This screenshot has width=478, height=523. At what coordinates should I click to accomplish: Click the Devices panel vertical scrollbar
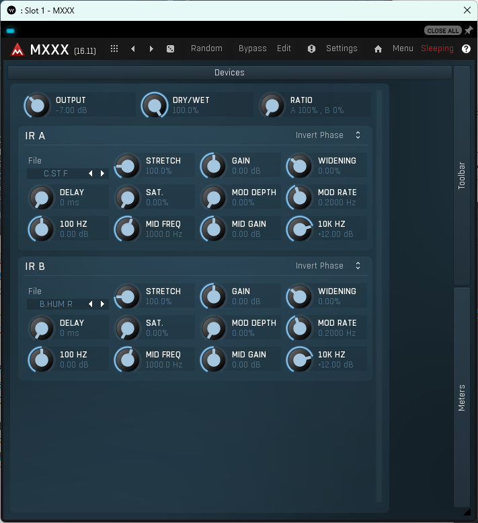(x=379, y=296)
